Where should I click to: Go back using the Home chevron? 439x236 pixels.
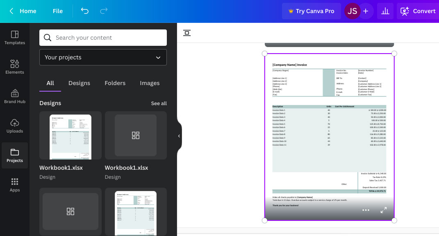click(11, 11)
